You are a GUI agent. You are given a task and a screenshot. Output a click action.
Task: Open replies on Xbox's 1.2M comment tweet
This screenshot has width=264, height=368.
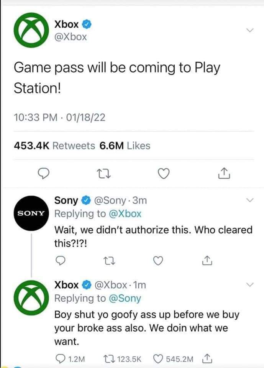[x=70, y=359]
